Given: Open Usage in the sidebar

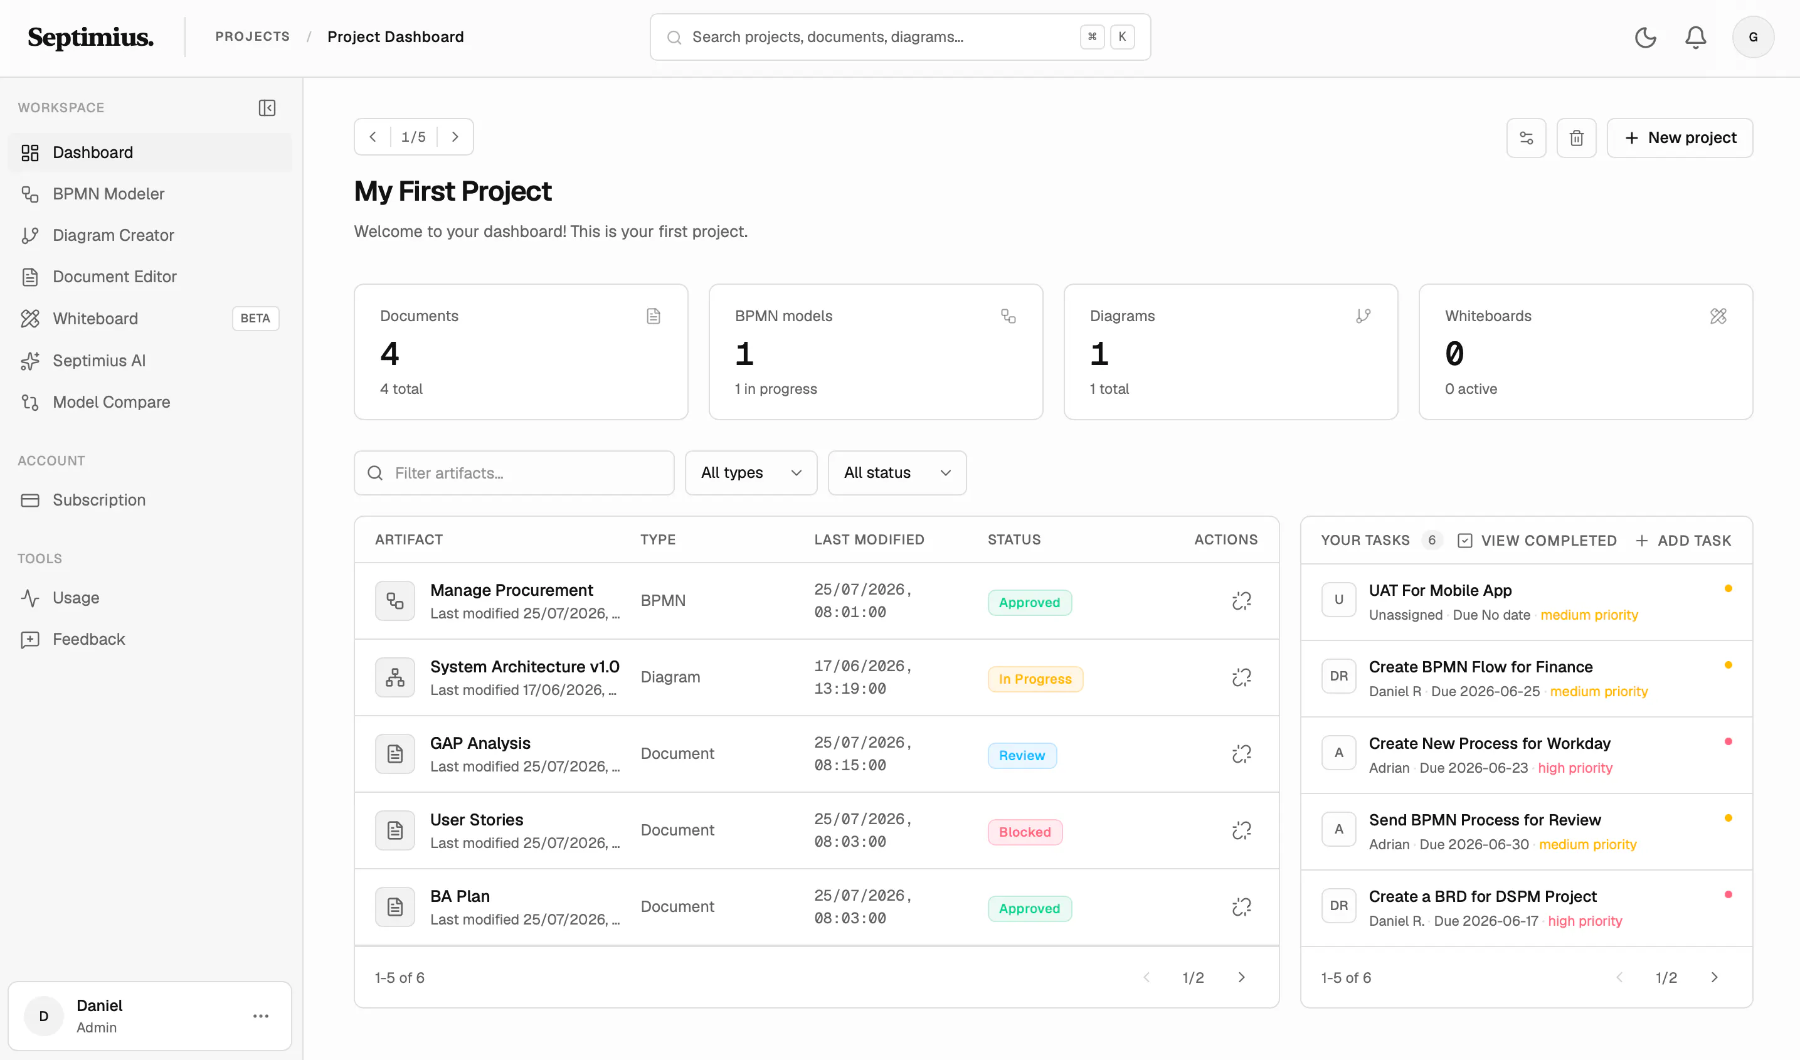Looking at the screenshot, I should point(150,598).
